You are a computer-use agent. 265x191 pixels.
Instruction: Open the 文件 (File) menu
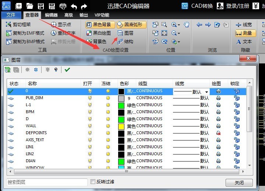(11, 15)
